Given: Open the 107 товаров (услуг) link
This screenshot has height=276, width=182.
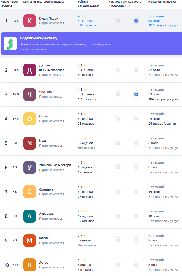Looking at the screenshot, I should tap(163, 25).
